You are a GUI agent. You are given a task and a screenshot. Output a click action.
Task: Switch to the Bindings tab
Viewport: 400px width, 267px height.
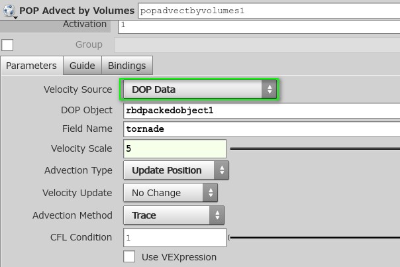[127, 66]
